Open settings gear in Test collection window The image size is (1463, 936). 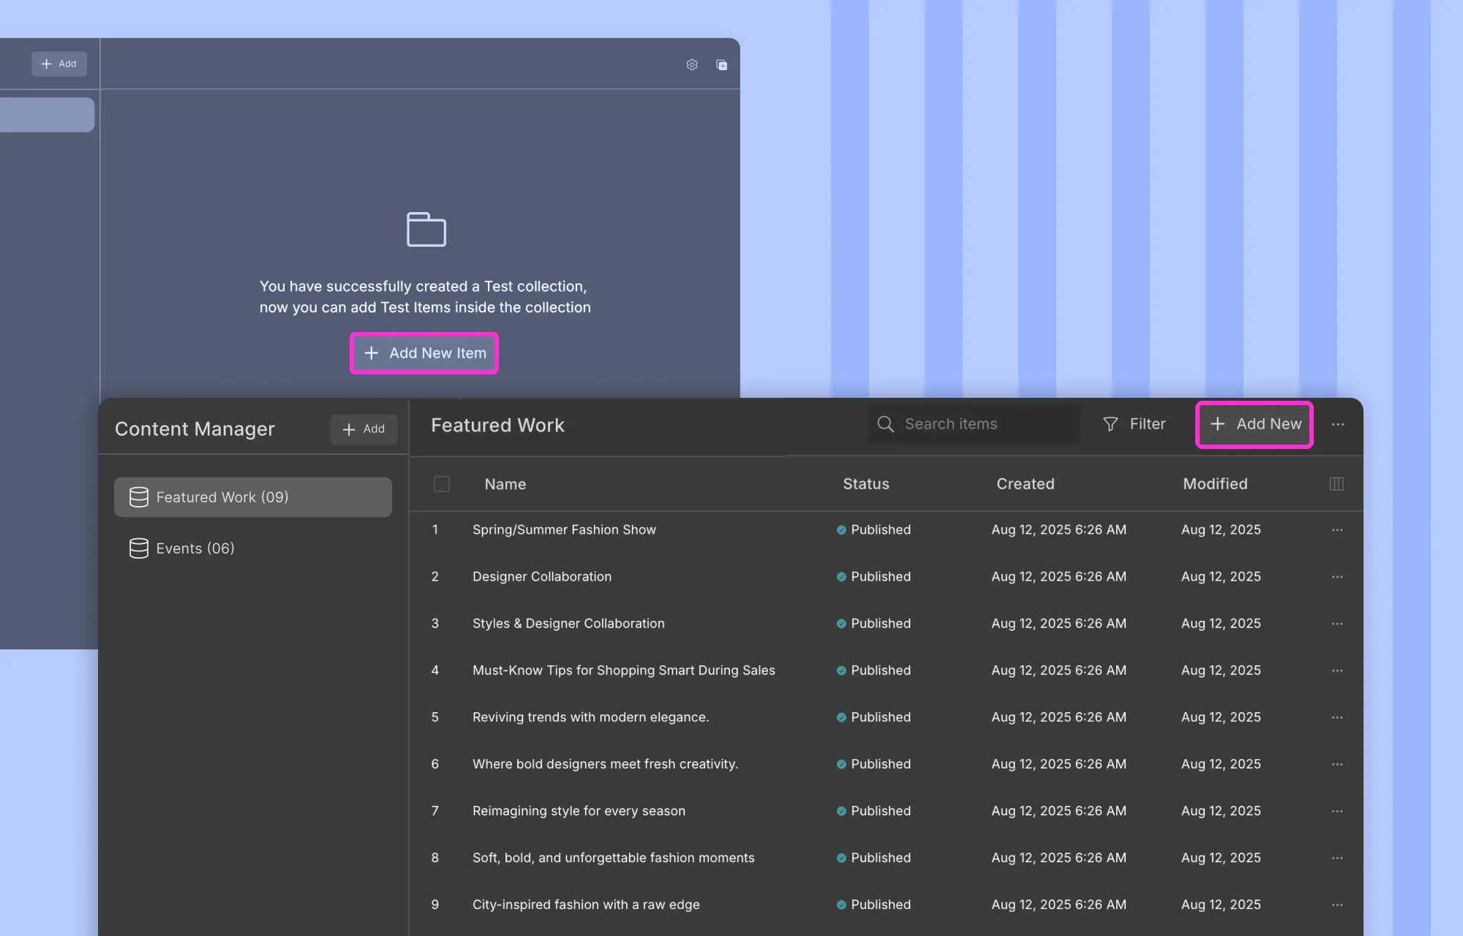point(692,64)
